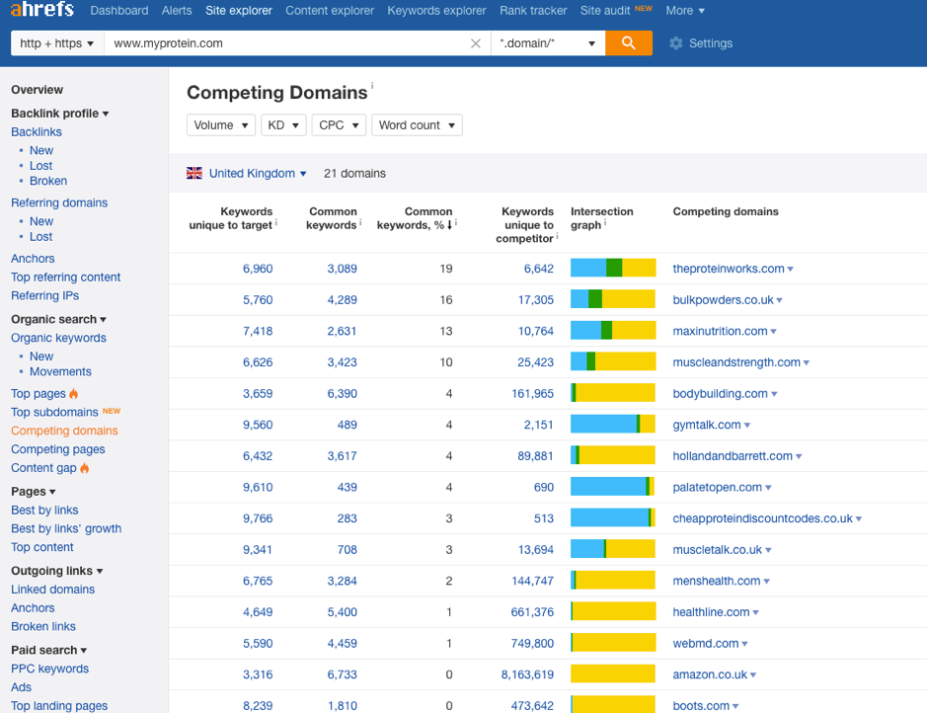The width and height of the screenshot is (927, 713).
Task: Collapse the Paid search section
Action: point(49,651)
